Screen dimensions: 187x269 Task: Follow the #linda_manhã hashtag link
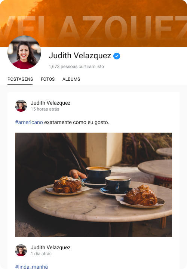31,267
